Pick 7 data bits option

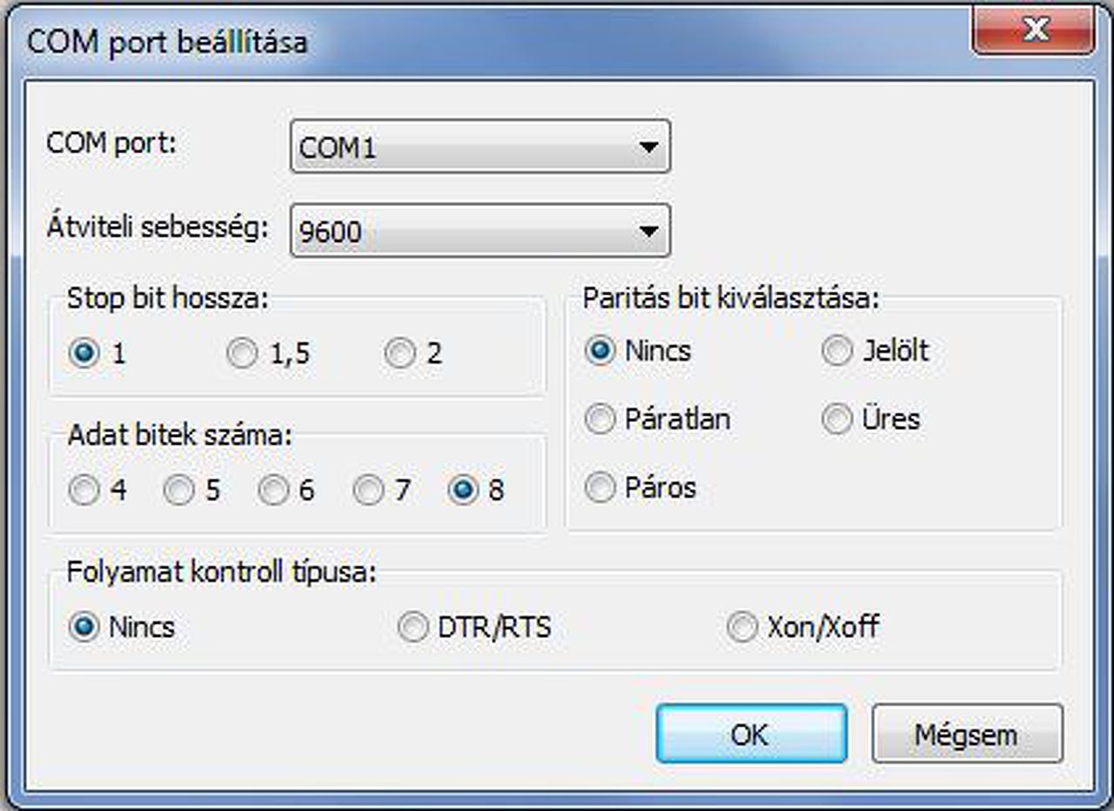point(368,491)
